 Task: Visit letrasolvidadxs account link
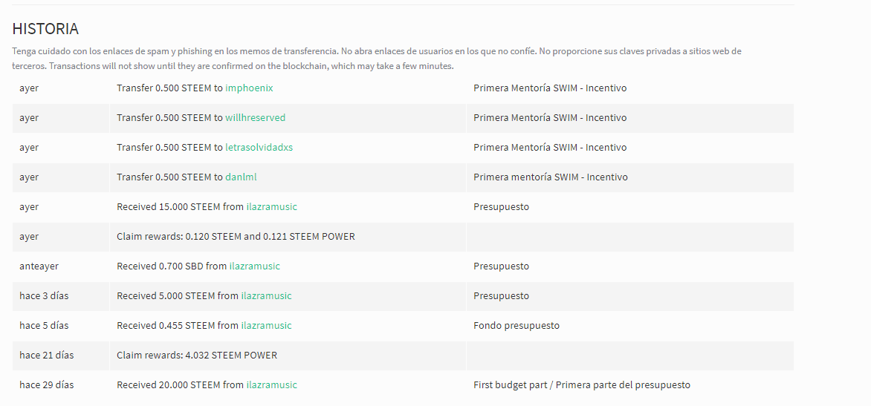[259, 148]
